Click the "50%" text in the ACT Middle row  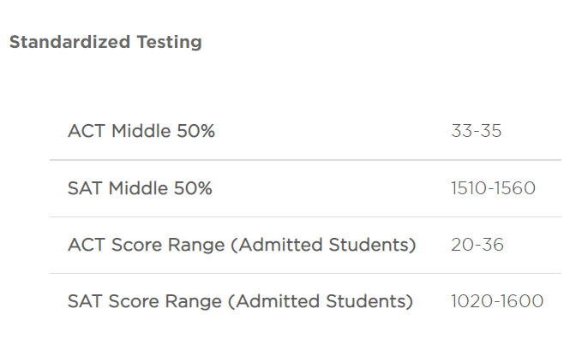[x=195, y=131]
